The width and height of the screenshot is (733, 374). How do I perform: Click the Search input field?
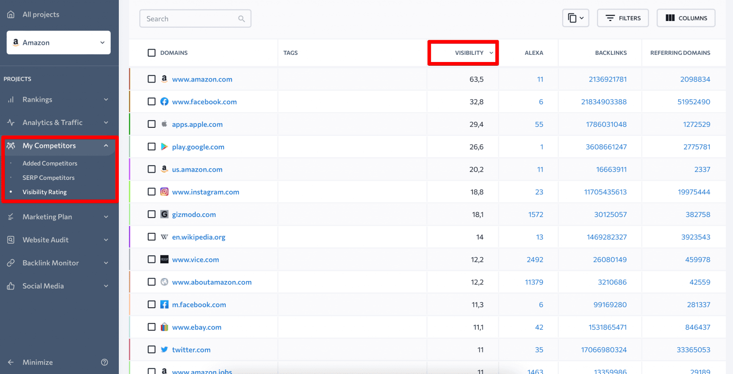(195, 19)
